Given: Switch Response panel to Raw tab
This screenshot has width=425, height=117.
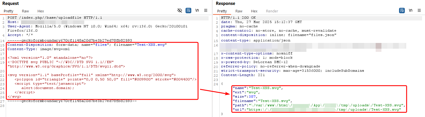Looking at the screenshot, I should pyautogui.click(x=239, y=11).
